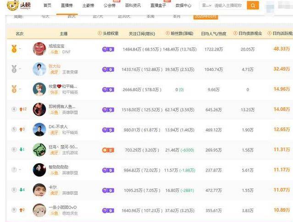The height and width of the screenshot is (222, 293).
Task: Open 公会榜 nav tab
Action: [110, 6]
